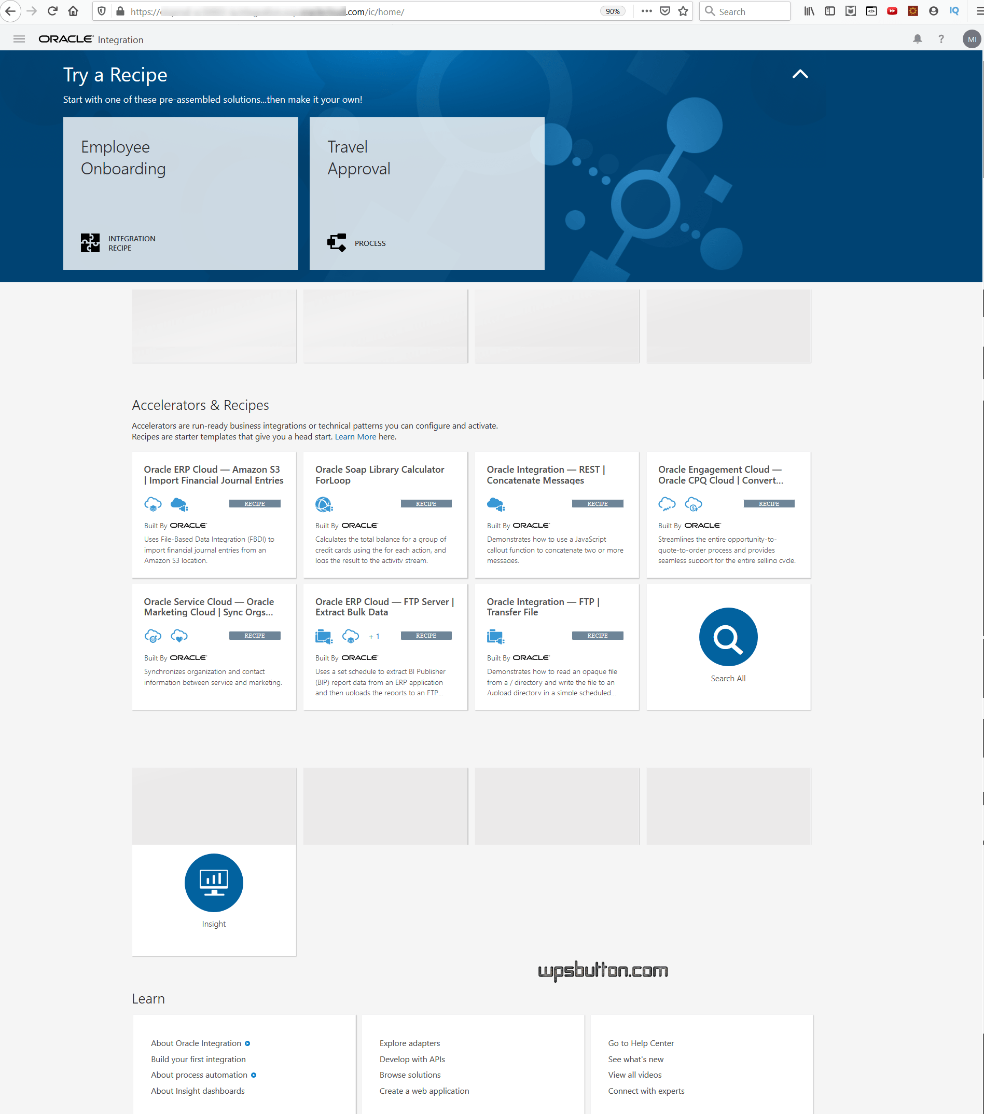984x1114 pixels.
Task: Open Oracle Engagement Cloud CPQ recipe
Action: pos(728,515)
